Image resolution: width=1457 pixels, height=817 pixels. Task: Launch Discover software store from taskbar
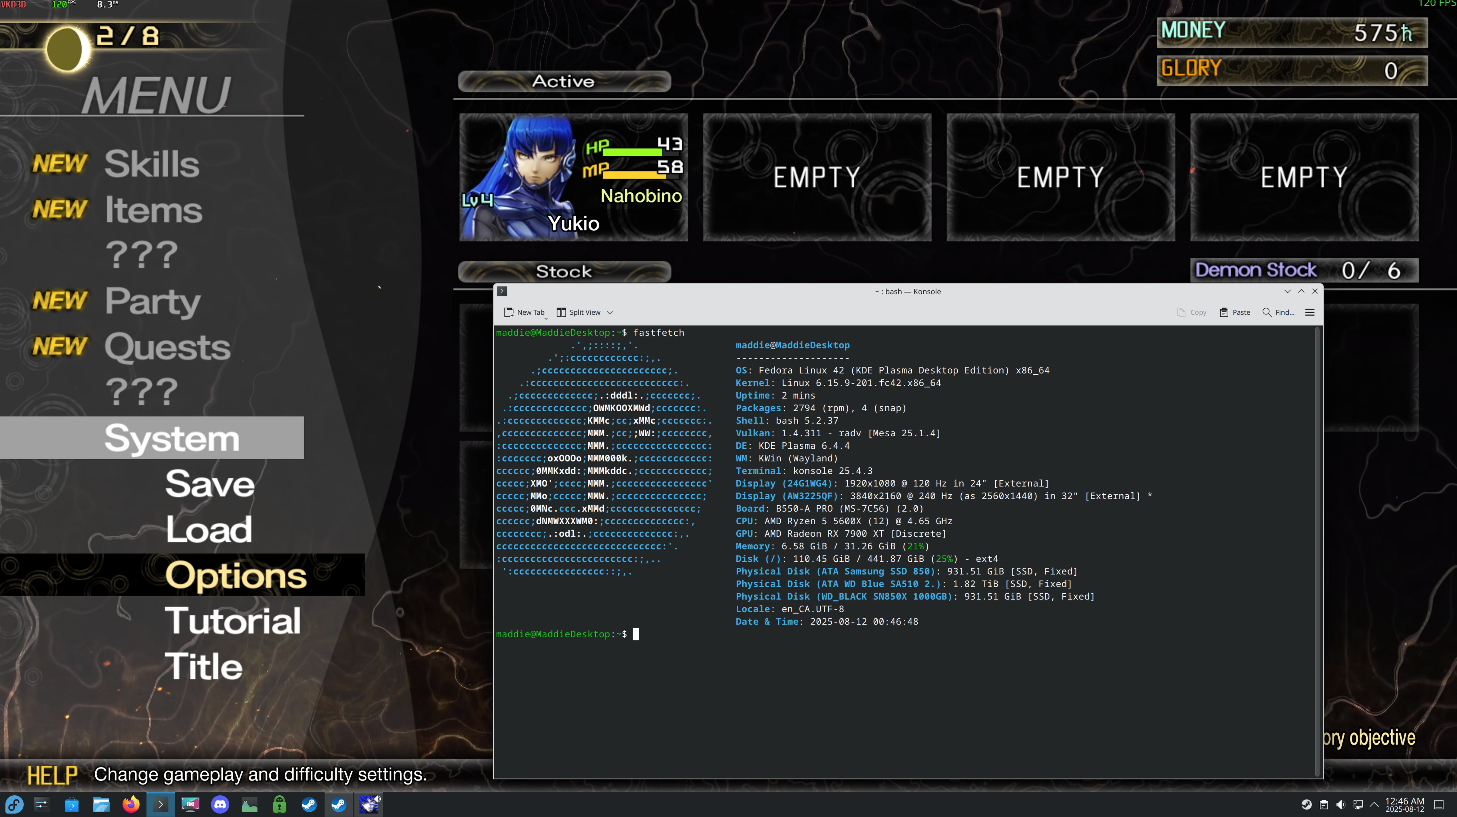coord(72,804)
